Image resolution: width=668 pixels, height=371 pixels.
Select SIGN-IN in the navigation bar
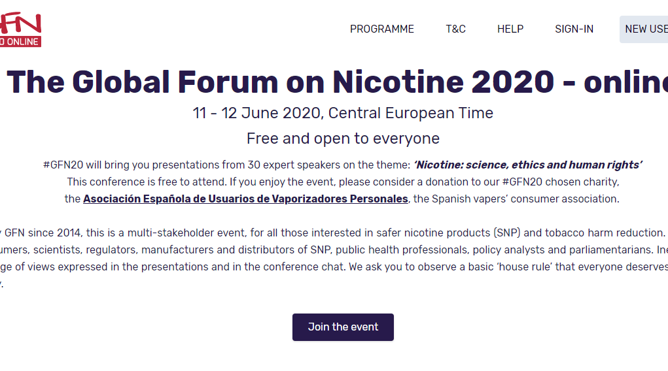point(574,29)
